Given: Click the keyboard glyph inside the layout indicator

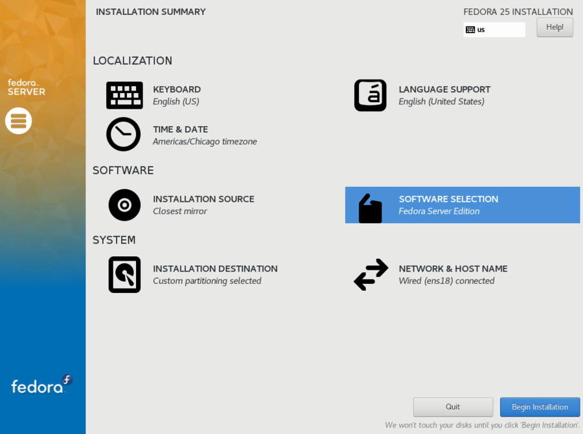Looking at the screenshot, I should point(472,29).
